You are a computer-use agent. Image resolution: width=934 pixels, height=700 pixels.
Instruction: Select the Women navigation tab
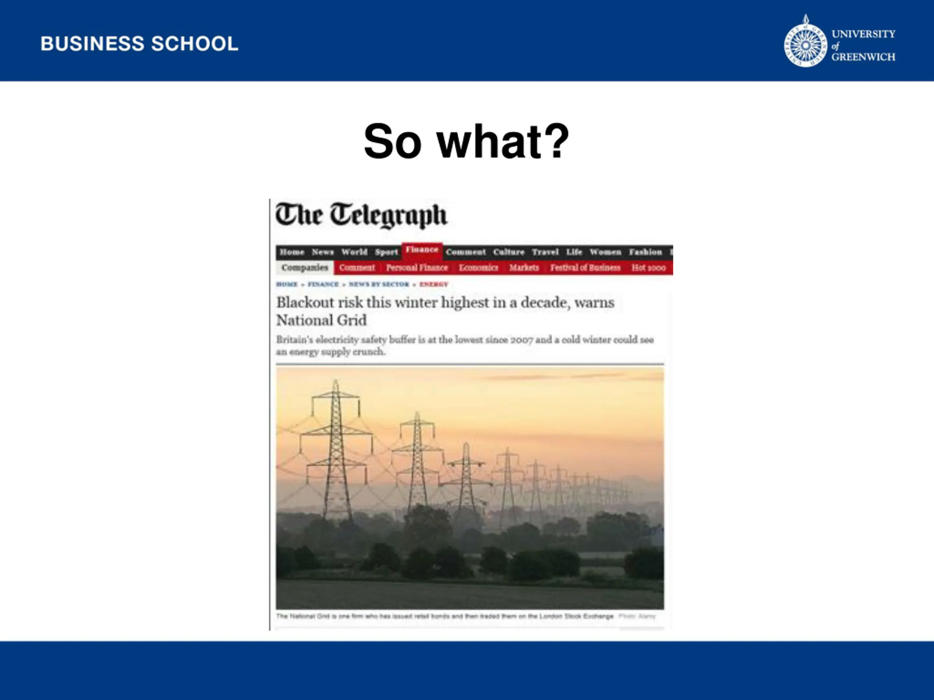606,252
